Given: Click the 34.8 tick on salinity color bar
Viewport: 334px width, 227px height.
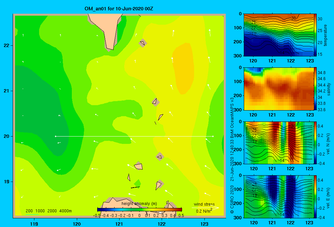Looking at the screenshot, I should click(321, 73).
